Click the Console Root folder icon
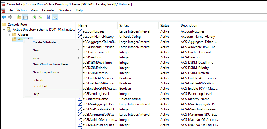Screen dimensions: 267x129 pyautogui.click(x=4, y=25)
